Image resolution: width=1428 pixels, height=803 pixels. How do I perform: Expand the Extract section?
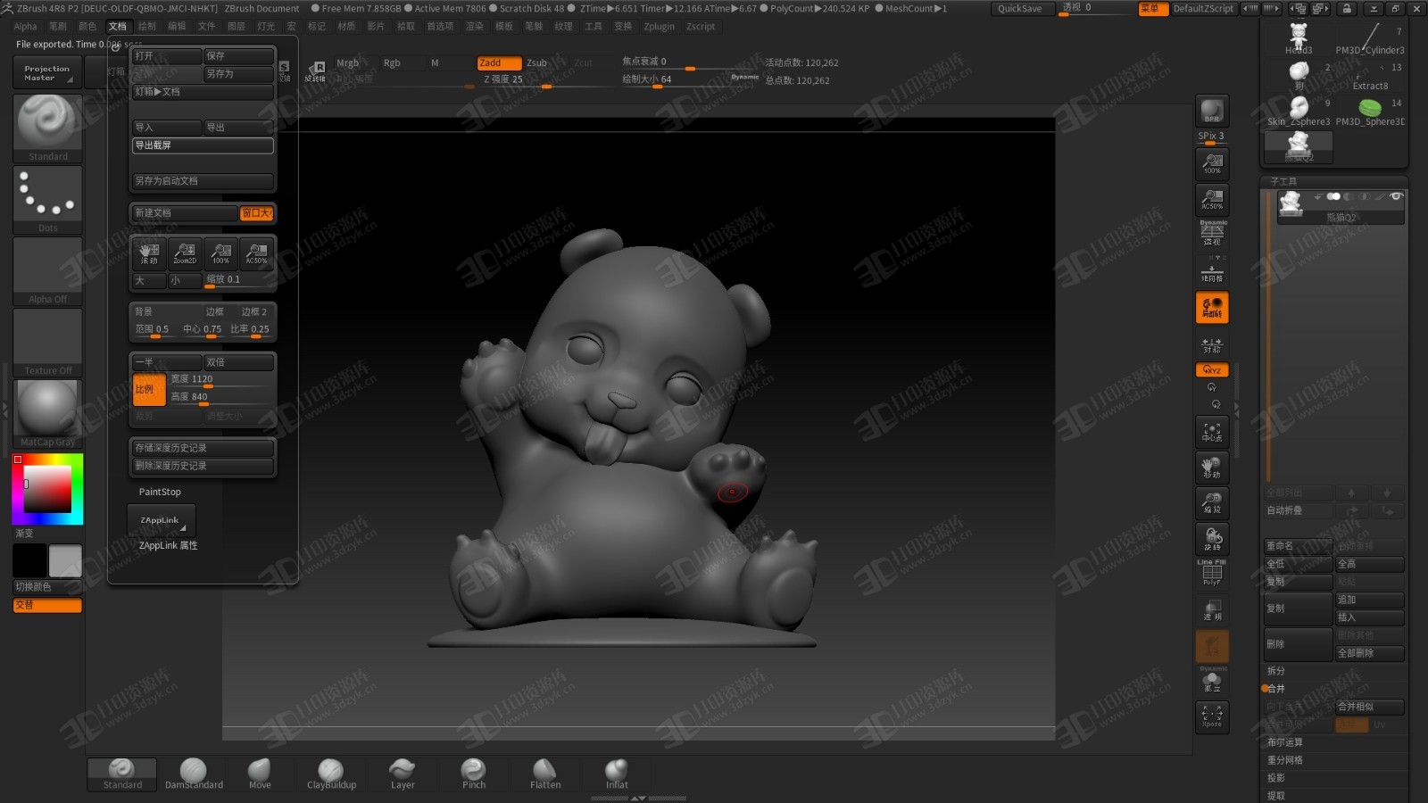point(1276,796)
